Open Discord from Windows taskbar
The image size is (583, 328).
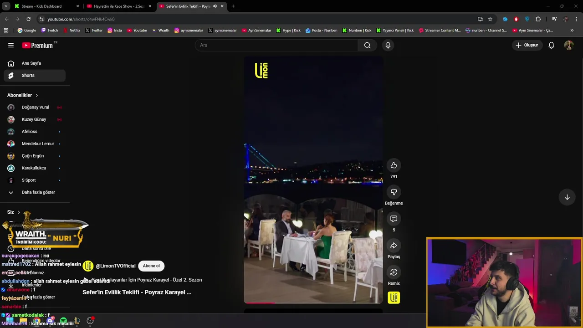[x=50, y=321]
